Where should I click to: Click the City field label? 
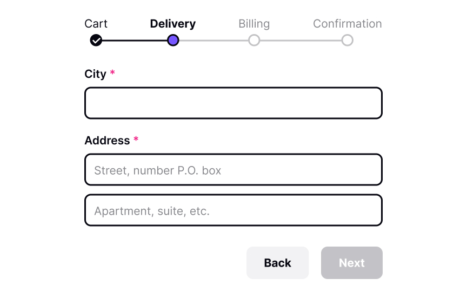(95, 74)
